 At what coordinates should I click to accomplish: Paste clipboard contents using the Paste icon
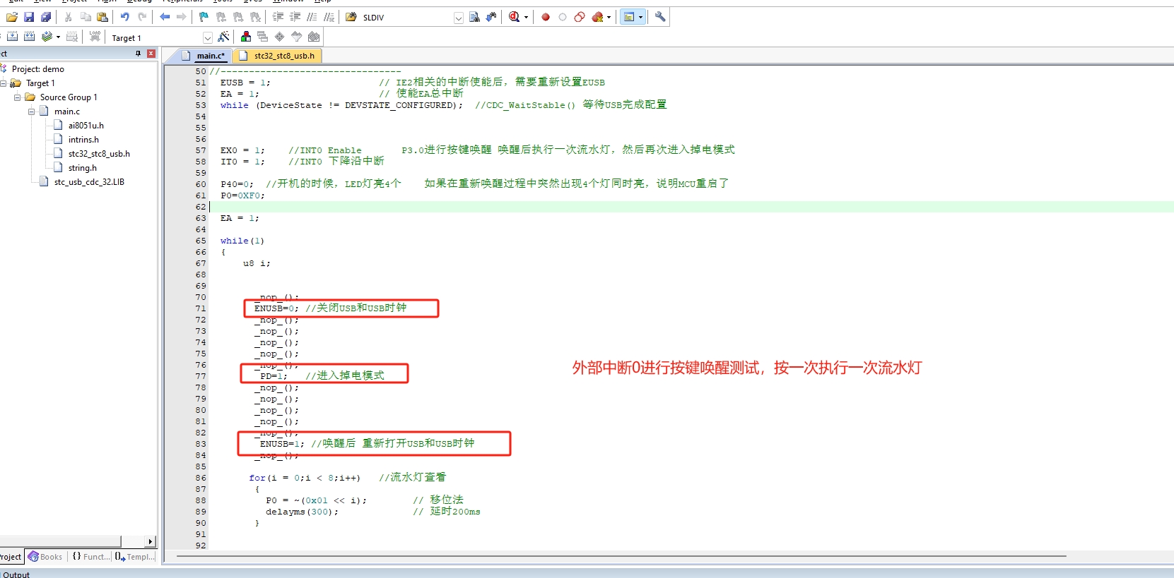tap(102, 17)
